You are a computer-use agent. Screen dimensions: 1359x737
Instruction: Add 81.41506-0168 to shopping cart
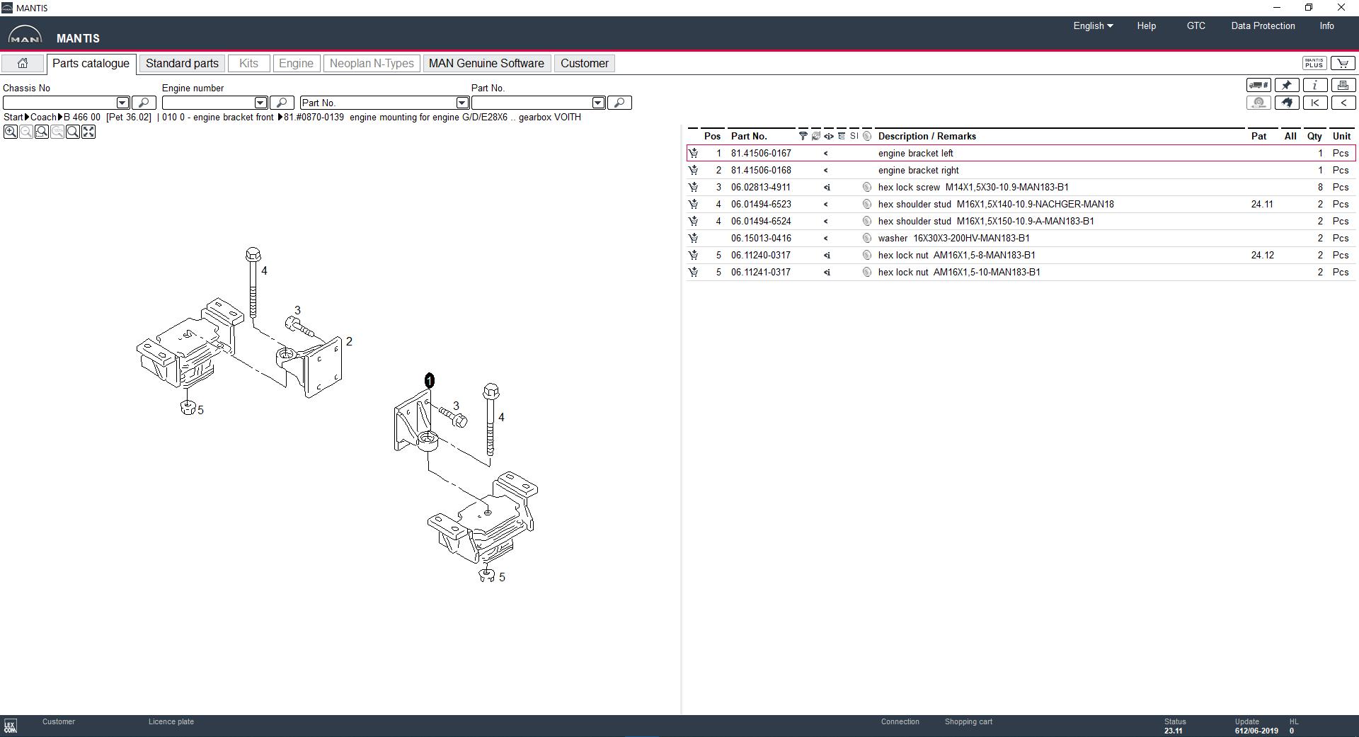tap(693, 170)
